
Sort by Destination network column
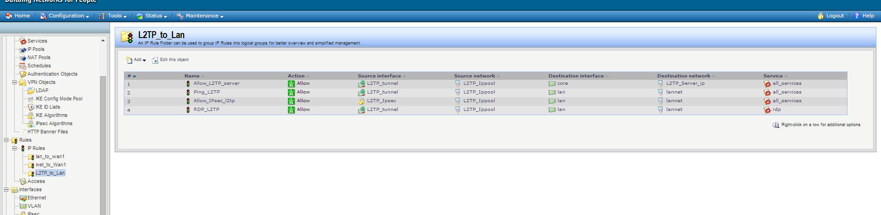coord(683,76)
